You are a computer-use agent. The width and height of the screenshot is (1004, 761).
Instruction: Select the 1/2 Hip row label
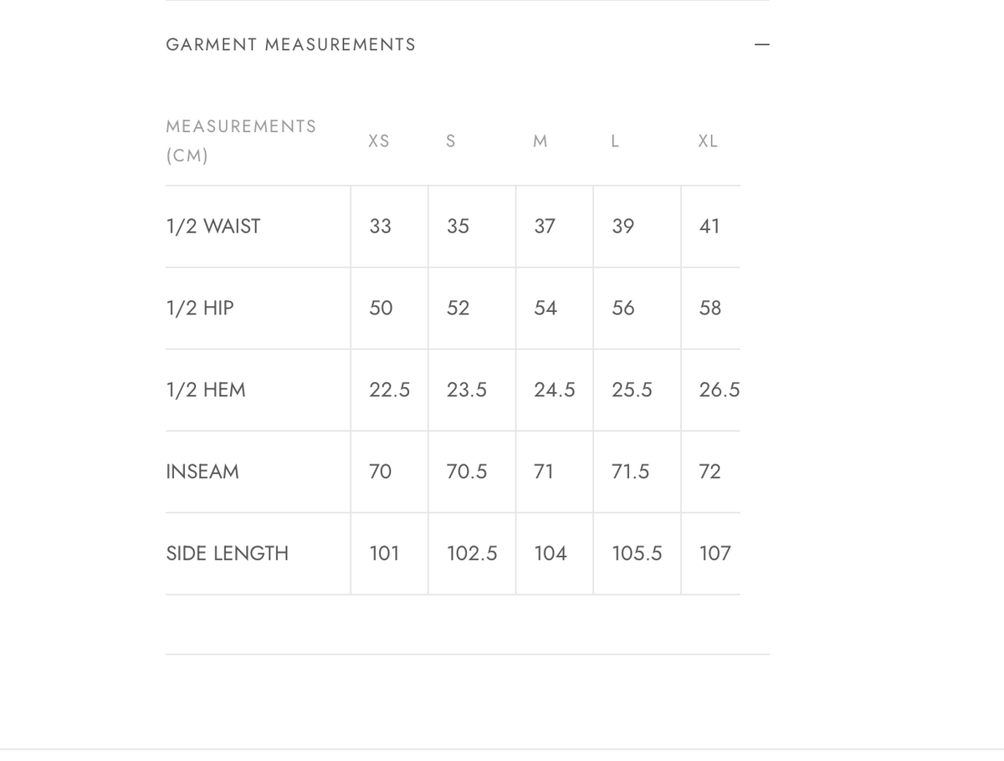click(x=200, y=309)
